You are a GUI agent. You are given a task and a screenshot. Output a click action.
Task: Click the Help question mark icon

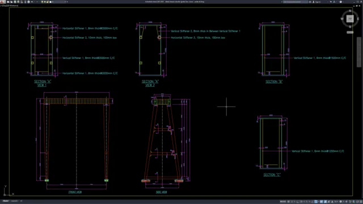coord(340,2)
